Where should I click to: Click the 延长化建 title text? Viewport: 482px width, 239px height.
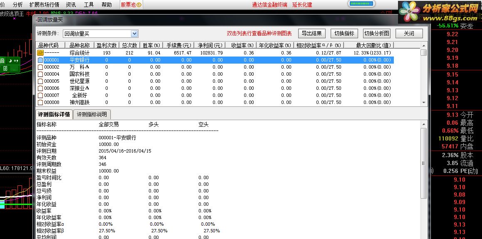point(302,5)
